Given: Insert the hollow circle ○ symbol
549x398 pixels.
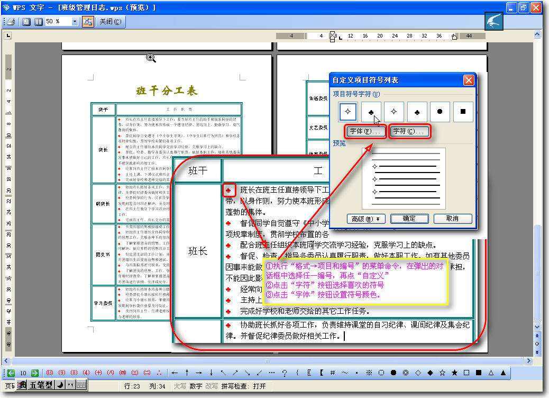Looking at the screenshot, I should [x=381, y=373].
